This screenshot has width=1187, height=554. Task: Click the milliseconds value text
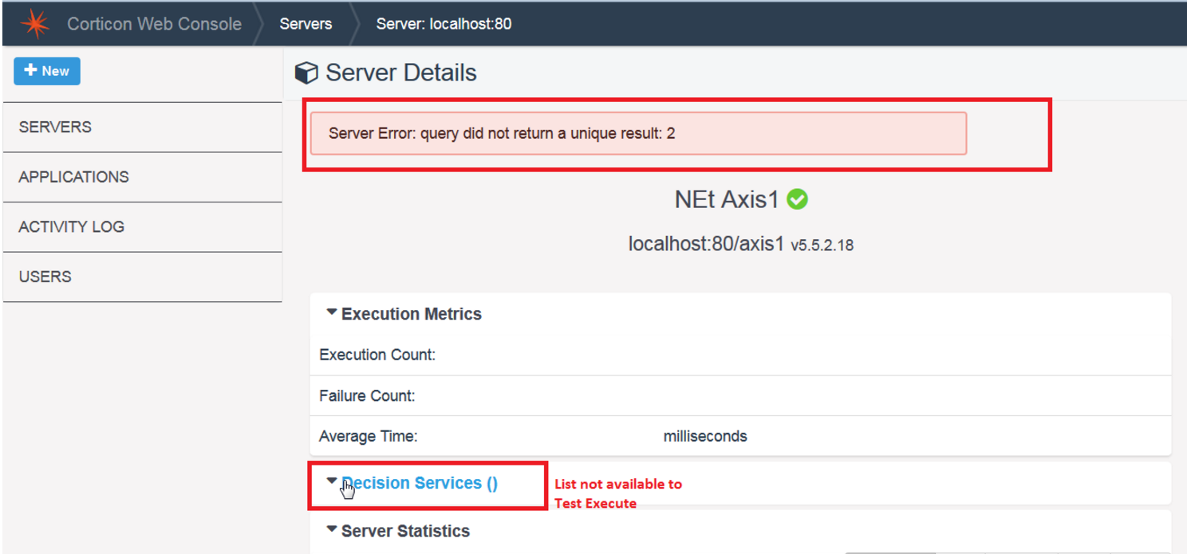pyautogui.click(x=705, y=437)
